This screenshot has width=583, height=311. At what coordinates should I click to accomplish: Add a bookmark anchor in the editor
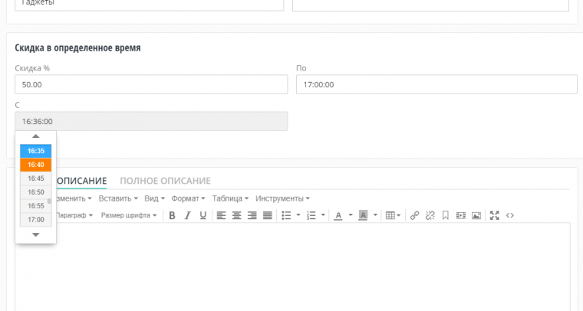(x=446, y=215)
